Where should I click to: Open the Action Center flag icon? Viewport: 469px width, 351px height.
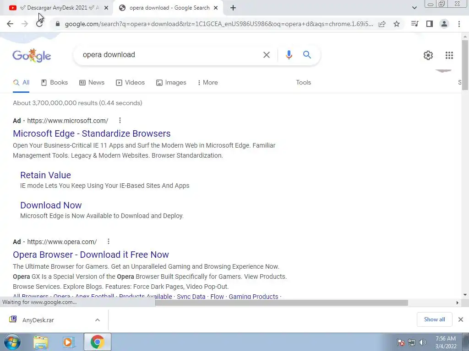[x=400, y=342]
